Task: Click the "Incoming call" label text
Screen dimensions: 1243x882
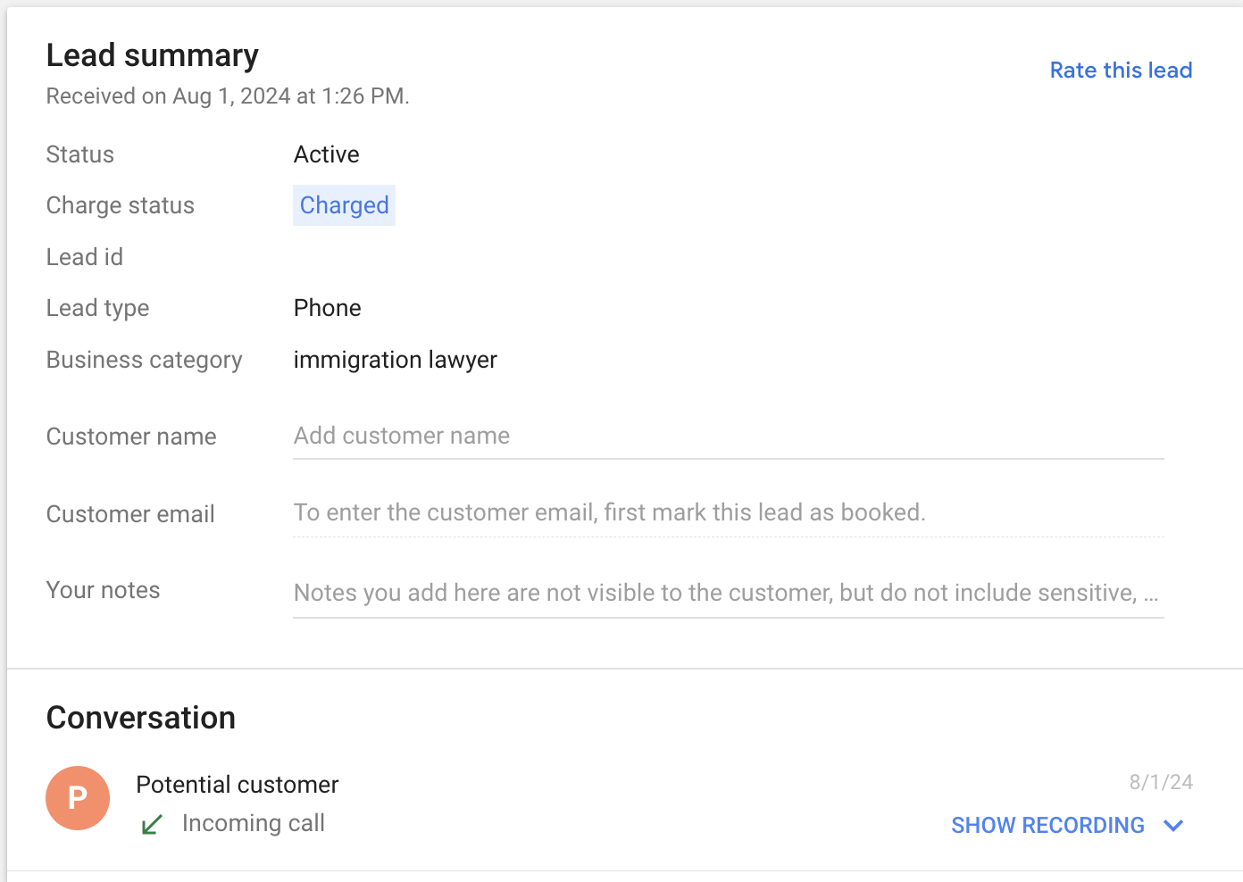Action: tap(253, 822)
